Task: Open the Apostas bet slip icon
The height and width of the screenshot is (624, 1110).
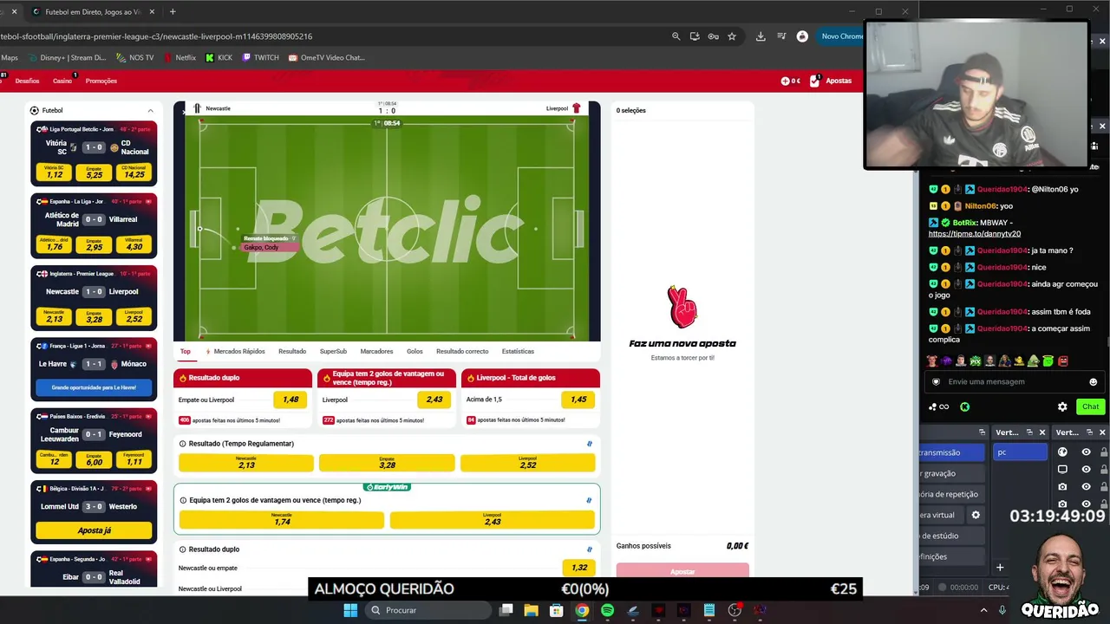Action: pos(815,81)
